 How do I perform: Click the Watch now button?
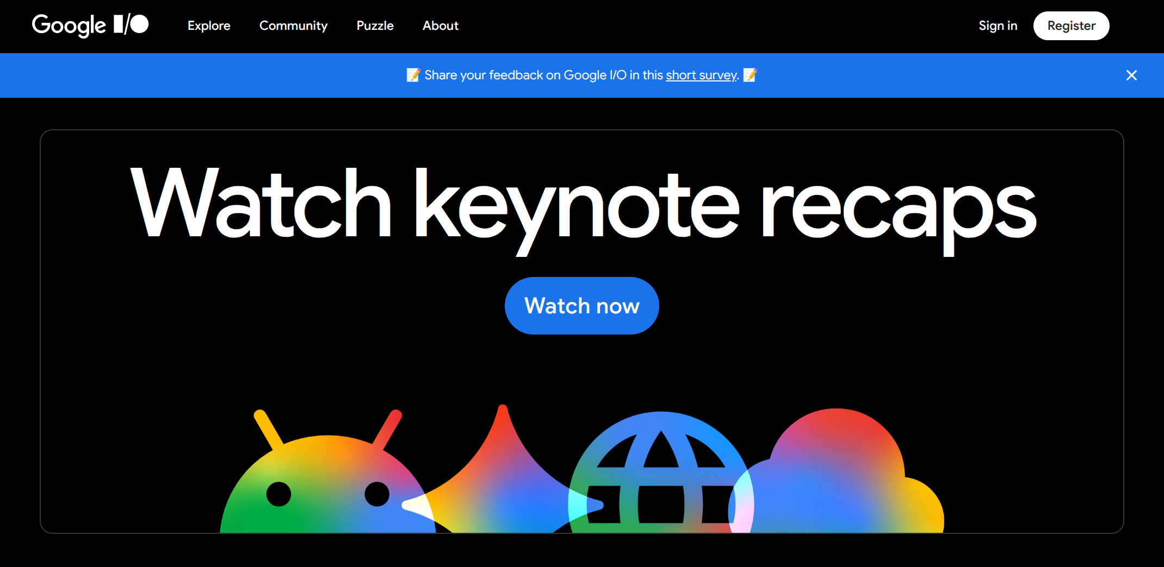tap(581, 306)
